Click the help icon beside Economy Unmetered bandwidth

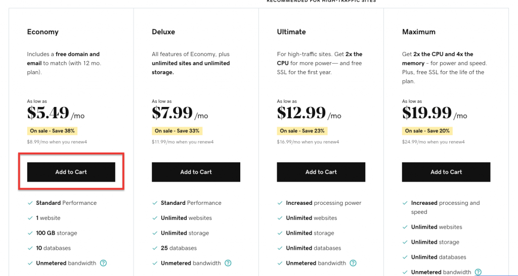[x=103, y=263]
